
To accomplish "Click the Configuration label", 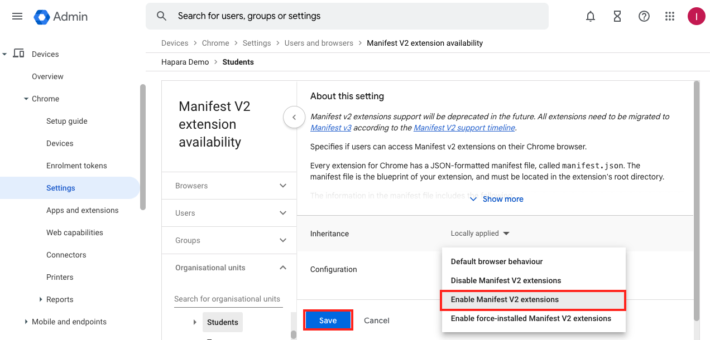I will [x=334, y=269].
